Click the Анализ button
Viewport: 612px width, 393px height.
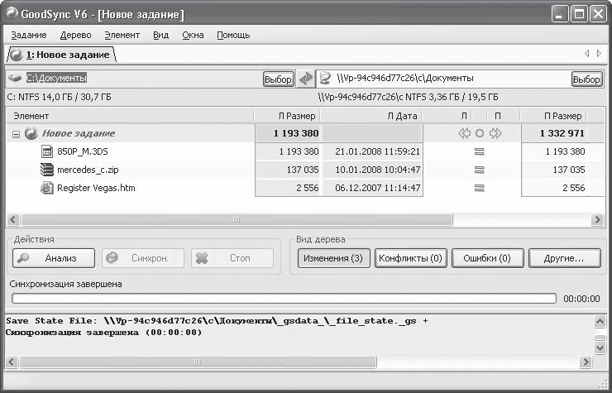click(54, 258)
